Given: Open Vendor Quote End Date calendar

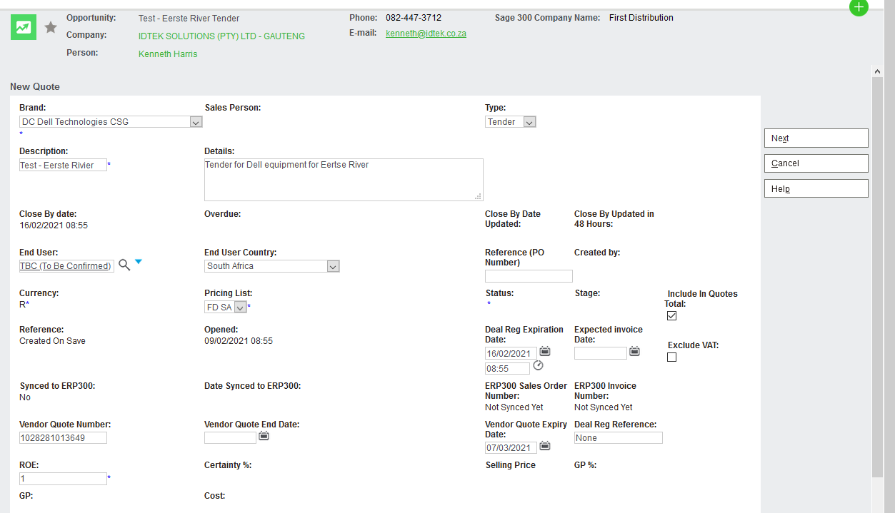Looking at the screenshot, I should pyautogui.click(x=264, y=436).
